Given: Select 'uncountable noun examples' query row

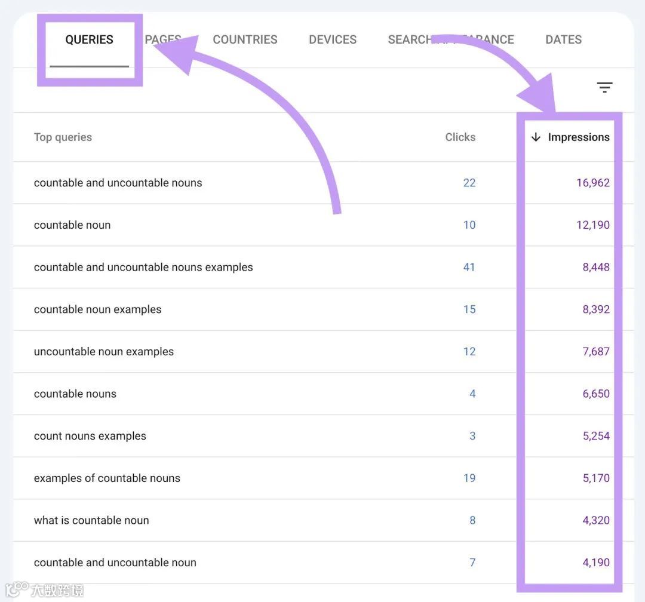Looking at the screenshot, I should [x=104, y=352].
